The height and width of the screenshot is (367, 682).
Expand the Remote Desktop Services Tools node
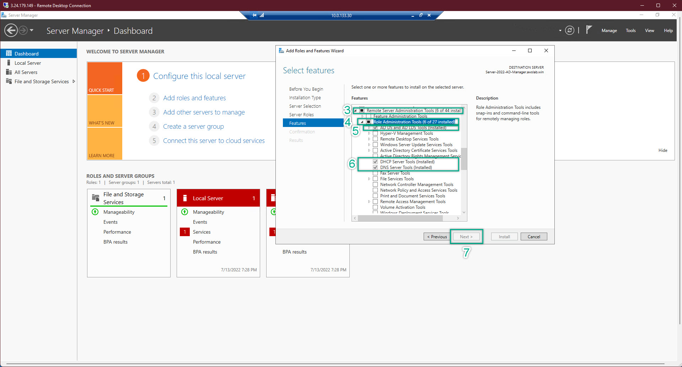(x=369, y=139)
